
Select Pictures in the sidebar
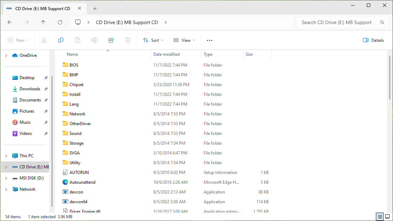[27, 111]
